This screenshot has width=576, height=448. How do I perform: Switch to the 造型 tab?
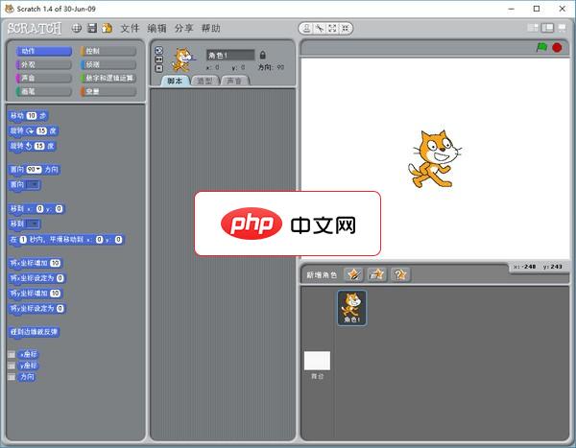[204, 81]
